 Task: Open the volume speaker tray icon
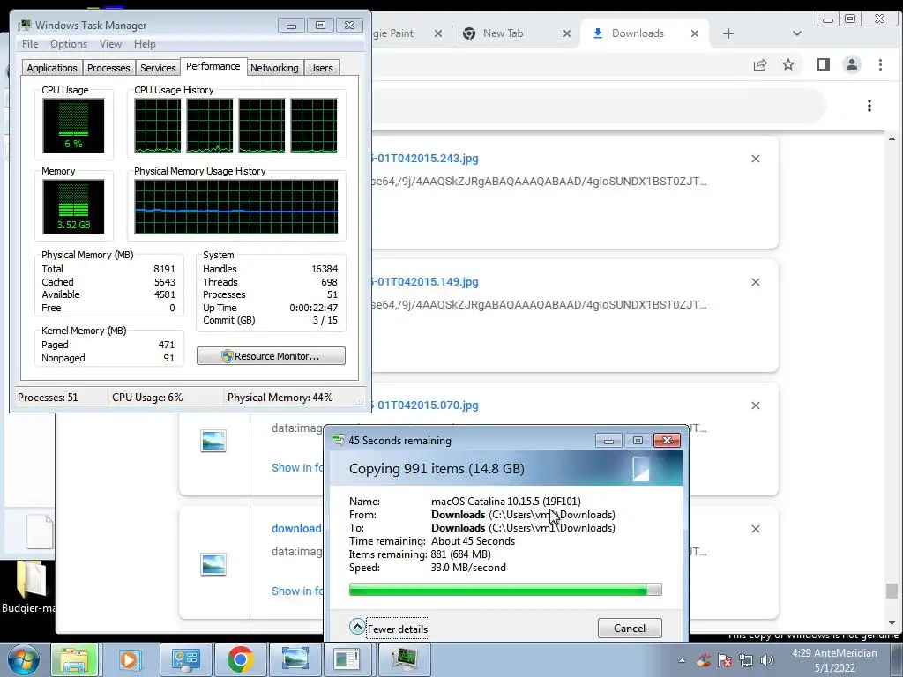[766, 660]
